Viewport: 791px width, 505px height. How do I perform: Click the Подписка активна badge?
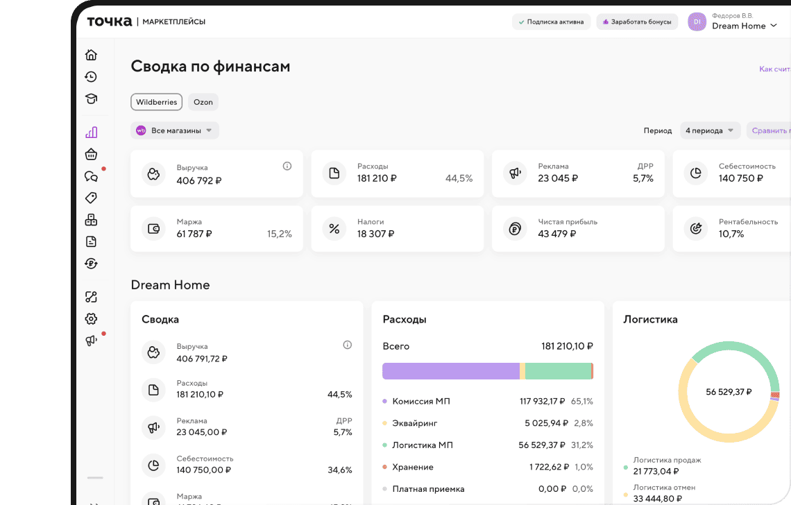pos(551,22)
